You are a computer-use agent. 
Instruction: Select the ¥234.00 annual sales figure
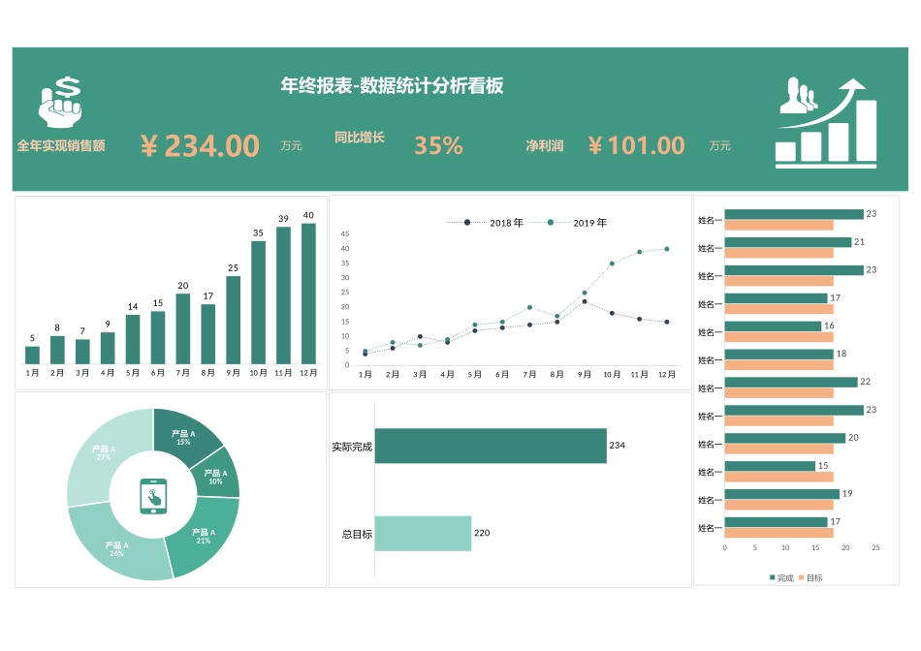point(200,145)
